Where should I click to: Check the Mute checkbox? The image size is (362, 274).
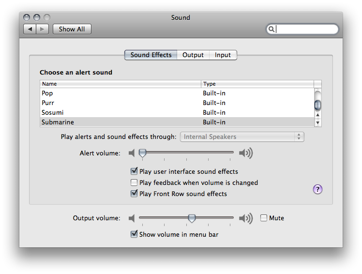tap(264, 218)
